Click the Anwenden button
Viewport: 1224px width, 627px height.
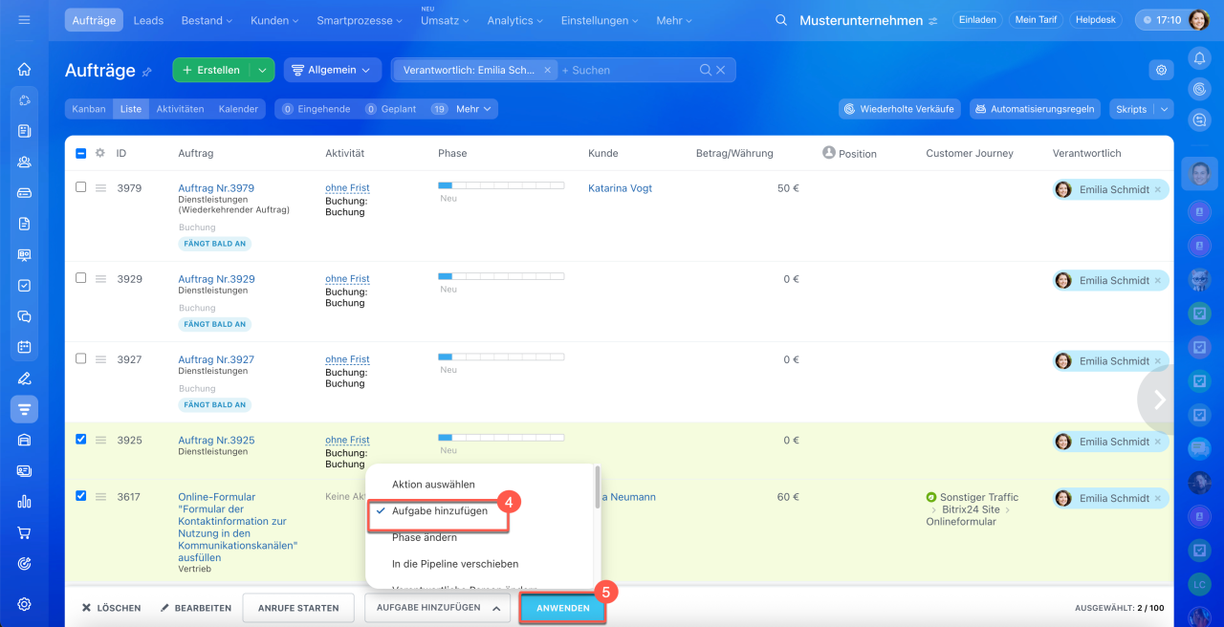point(562,608)
